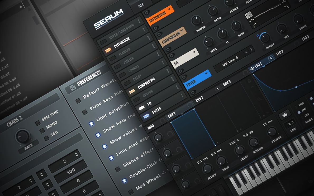314x196 pixels.
Task: Click reorder arrows on Filter rack row
Action: click(182, 95)
